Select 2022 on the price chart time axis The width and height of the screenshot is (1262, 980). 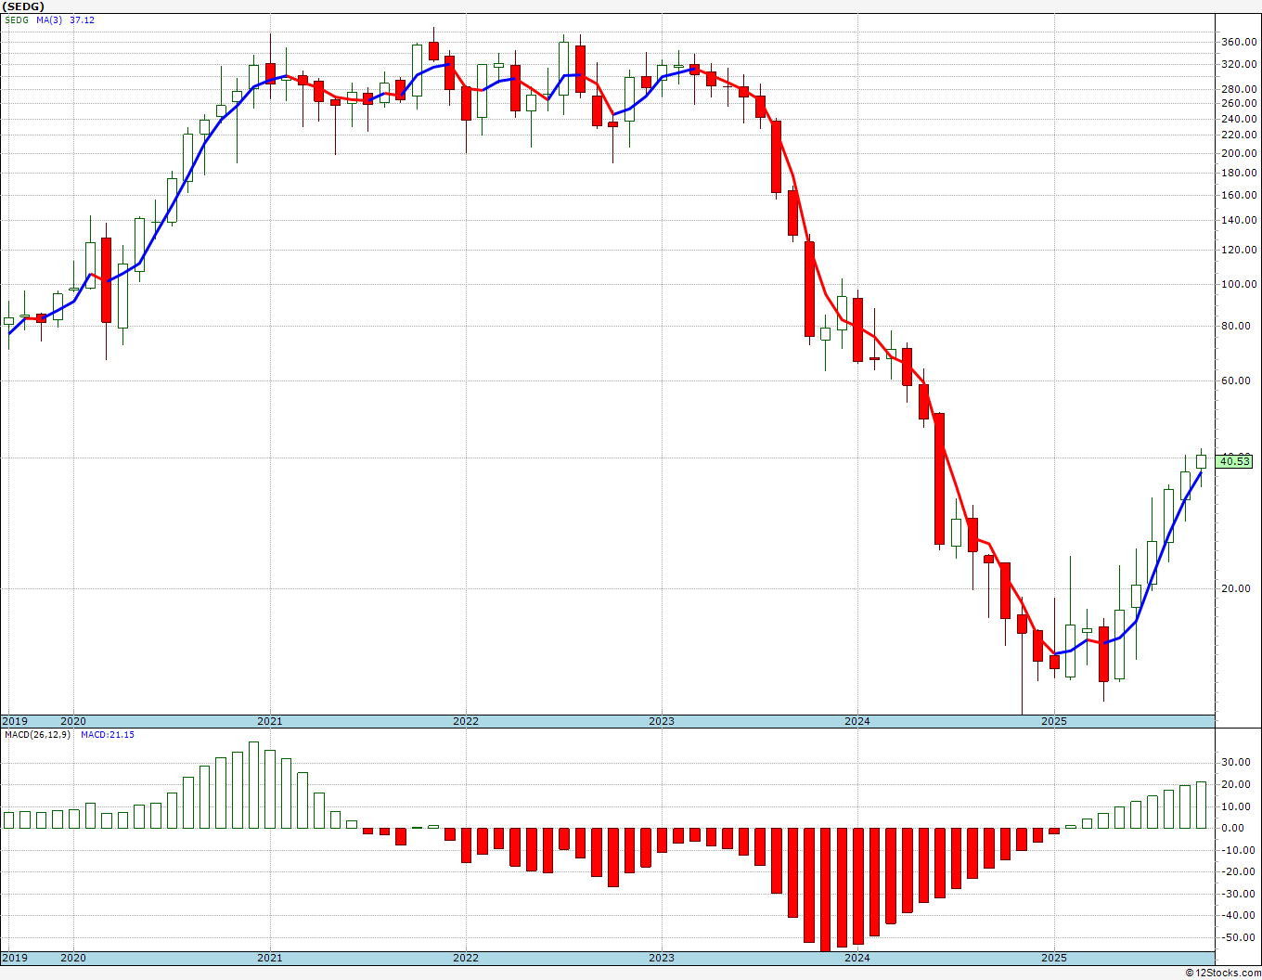[466, 721]
